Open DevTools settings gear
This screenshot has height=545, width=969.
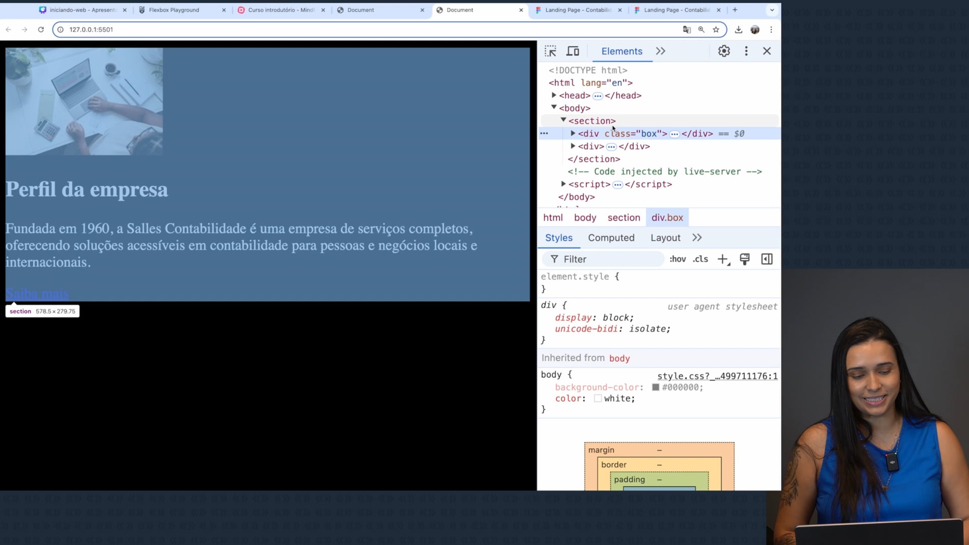724,51
